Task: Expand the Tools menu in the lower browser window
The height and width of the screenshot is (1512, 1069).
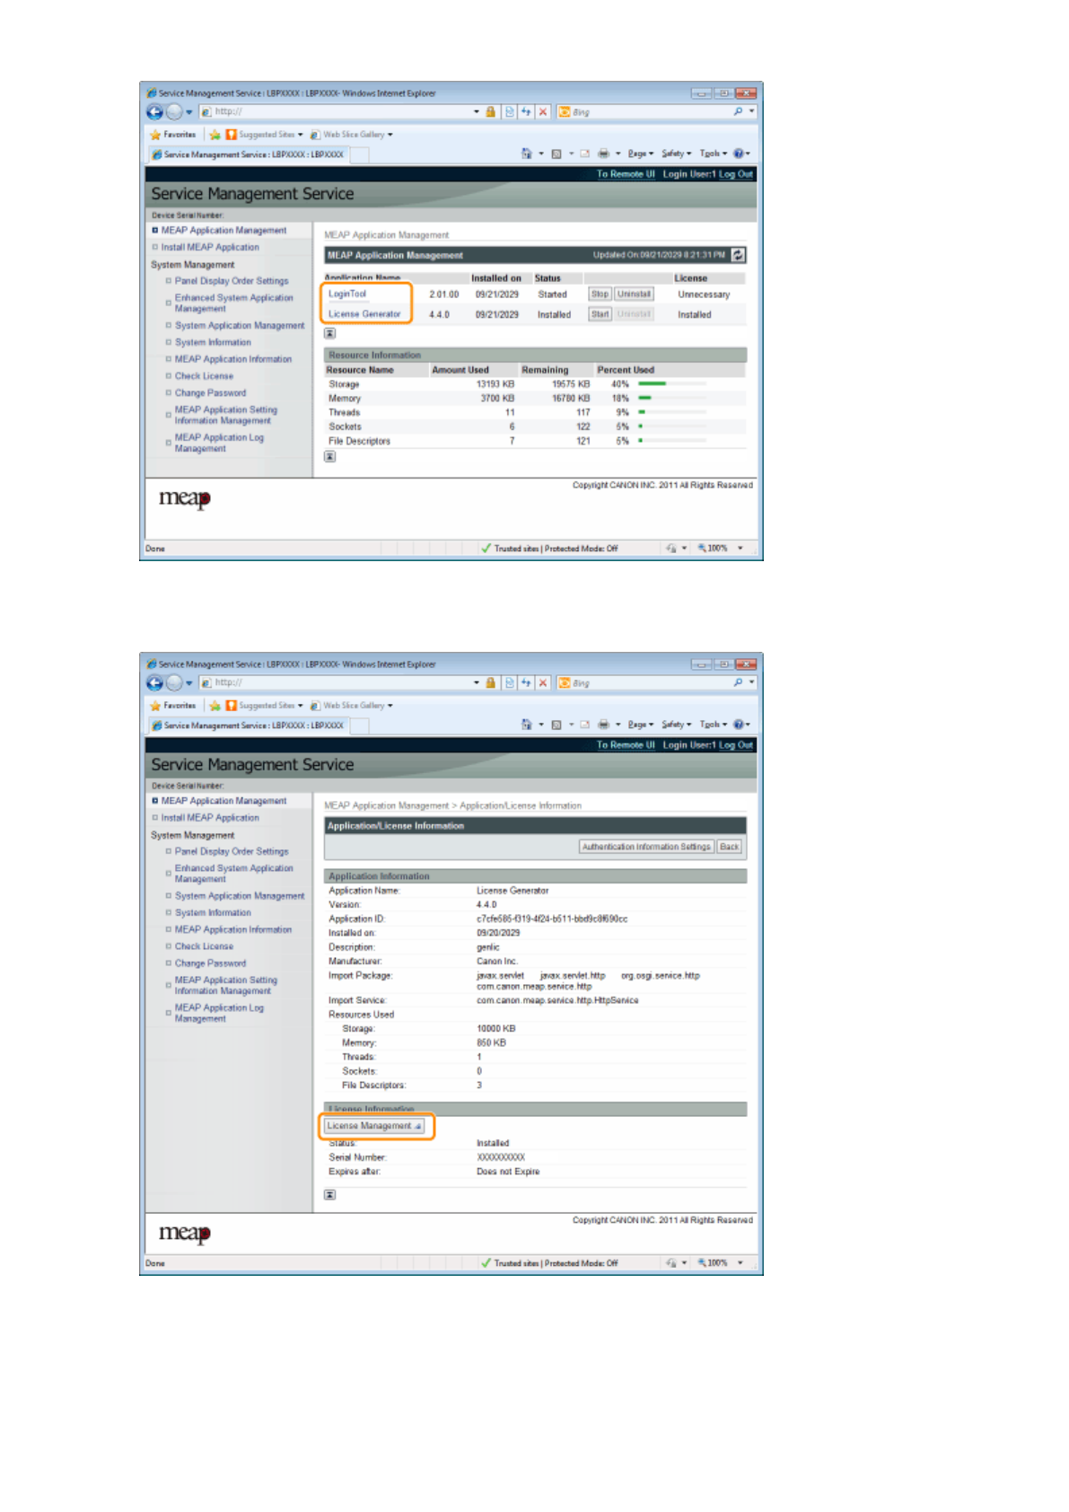Action: pyautogui.click(x=713, y=725)
